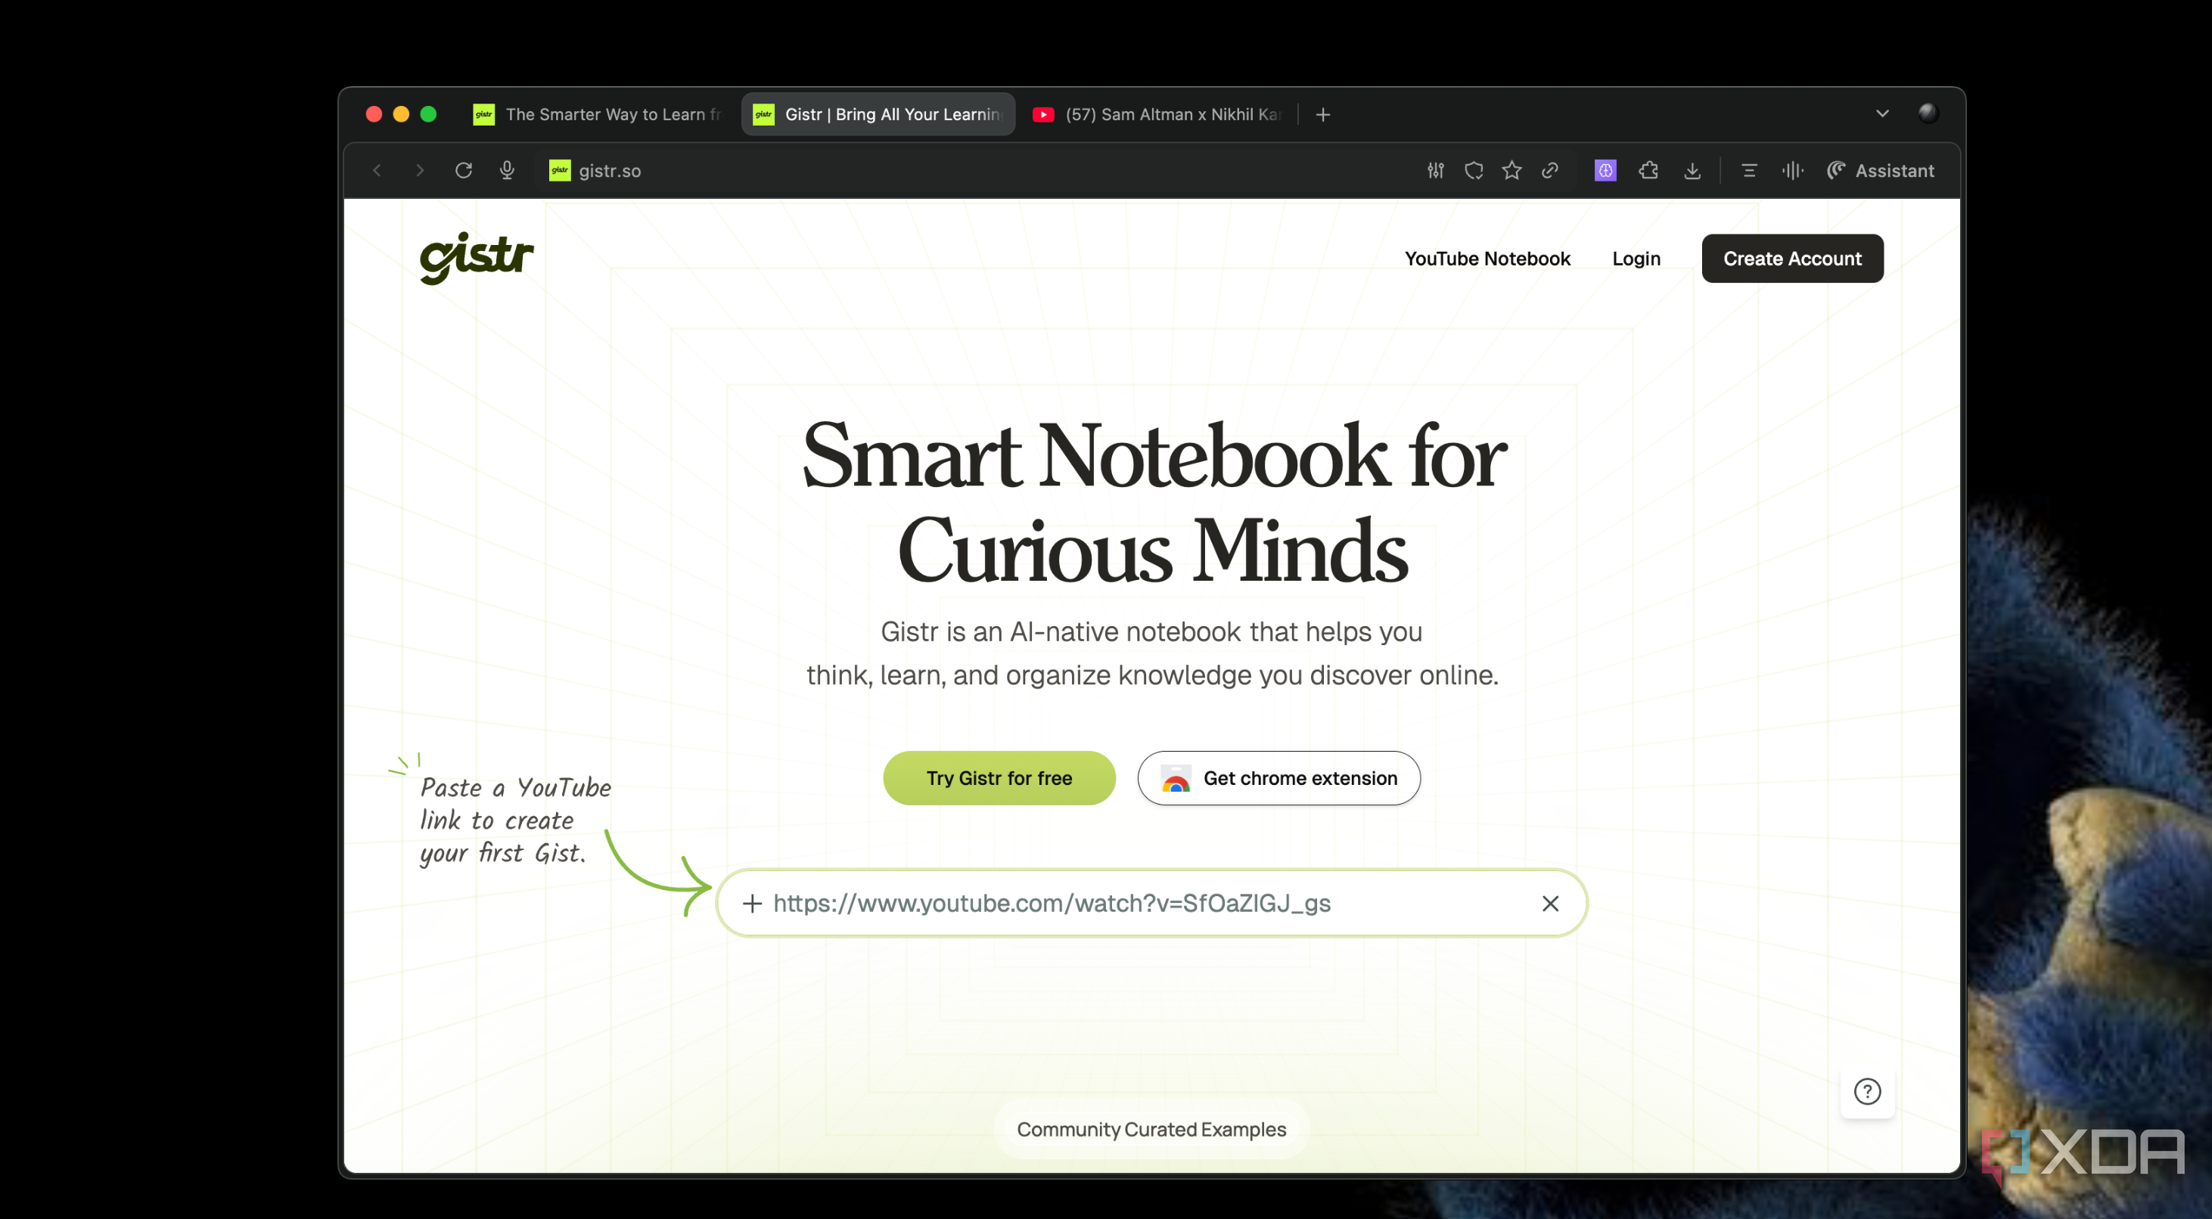Viewport: 2212px width, 1219px height.
Task: Click the YouTube URL input field
Action: [1151, 903]
